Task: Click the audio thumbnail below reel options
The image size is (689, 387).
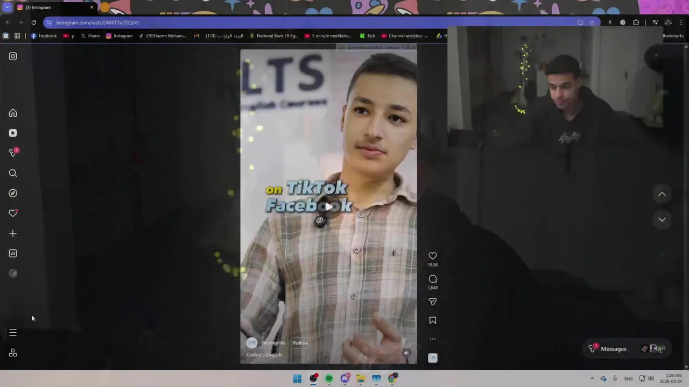Action: coord(433,358)
